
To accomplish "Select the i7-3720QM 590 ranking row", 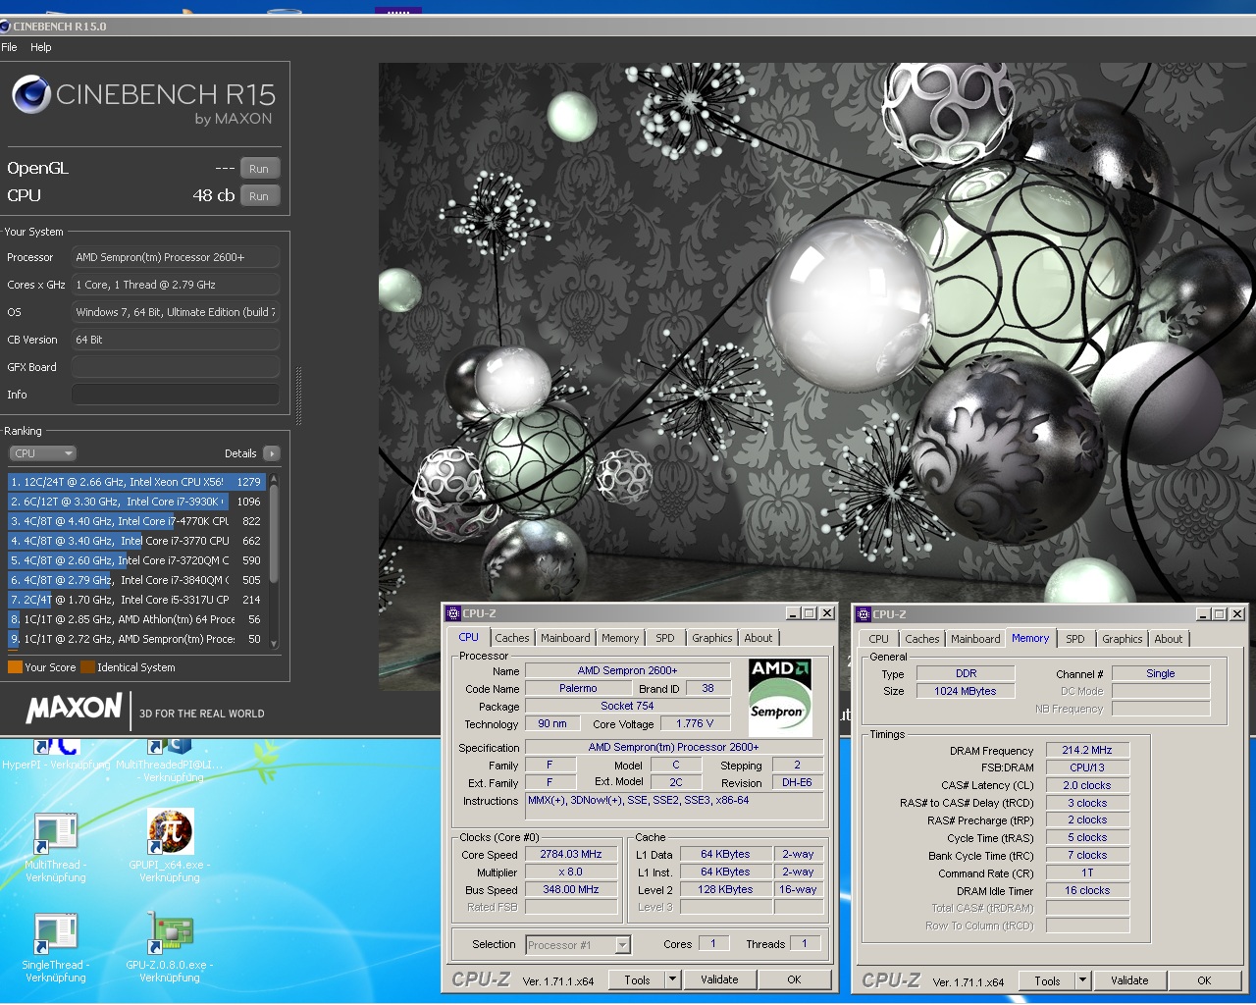I will [137, 560].
